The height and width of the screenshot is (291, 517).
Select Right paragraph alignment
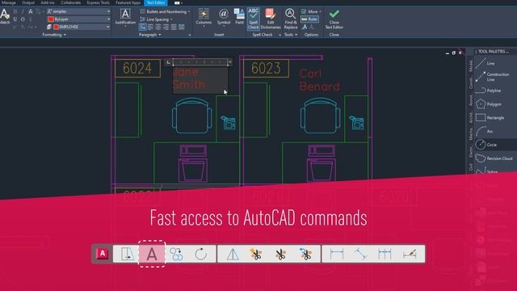166,27
